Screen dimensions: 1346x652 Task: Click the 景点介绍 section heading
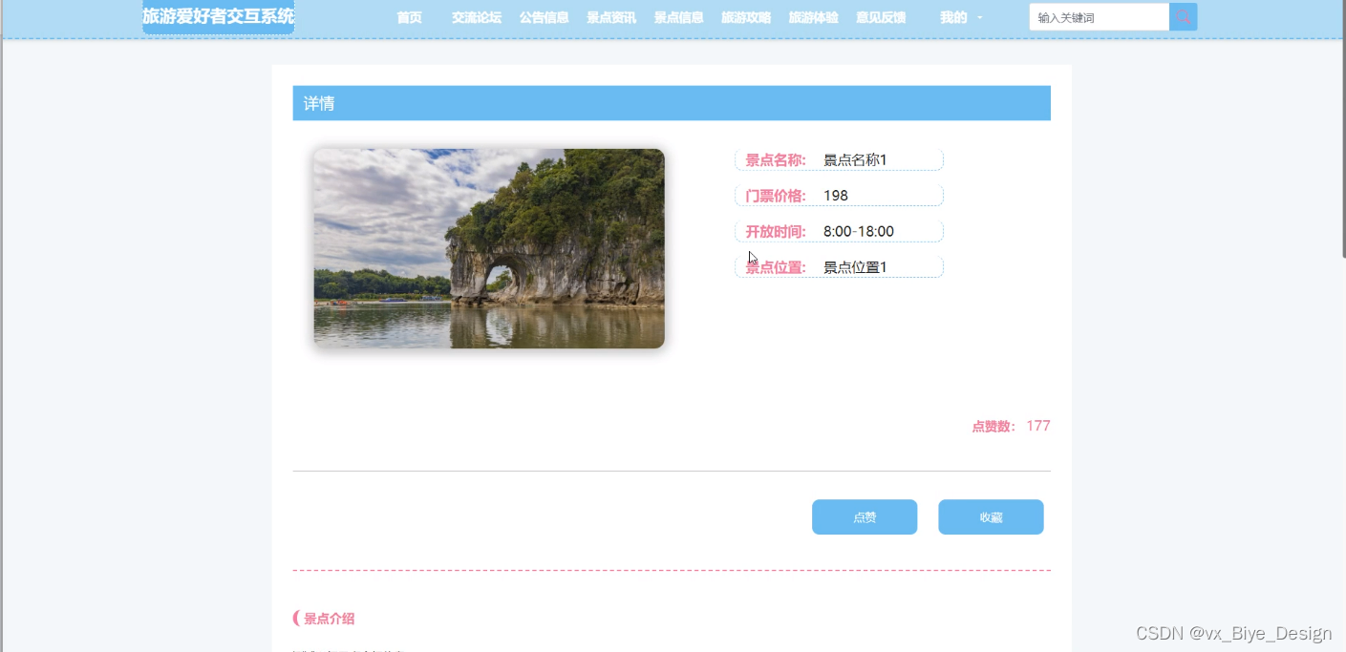(329, 619)
